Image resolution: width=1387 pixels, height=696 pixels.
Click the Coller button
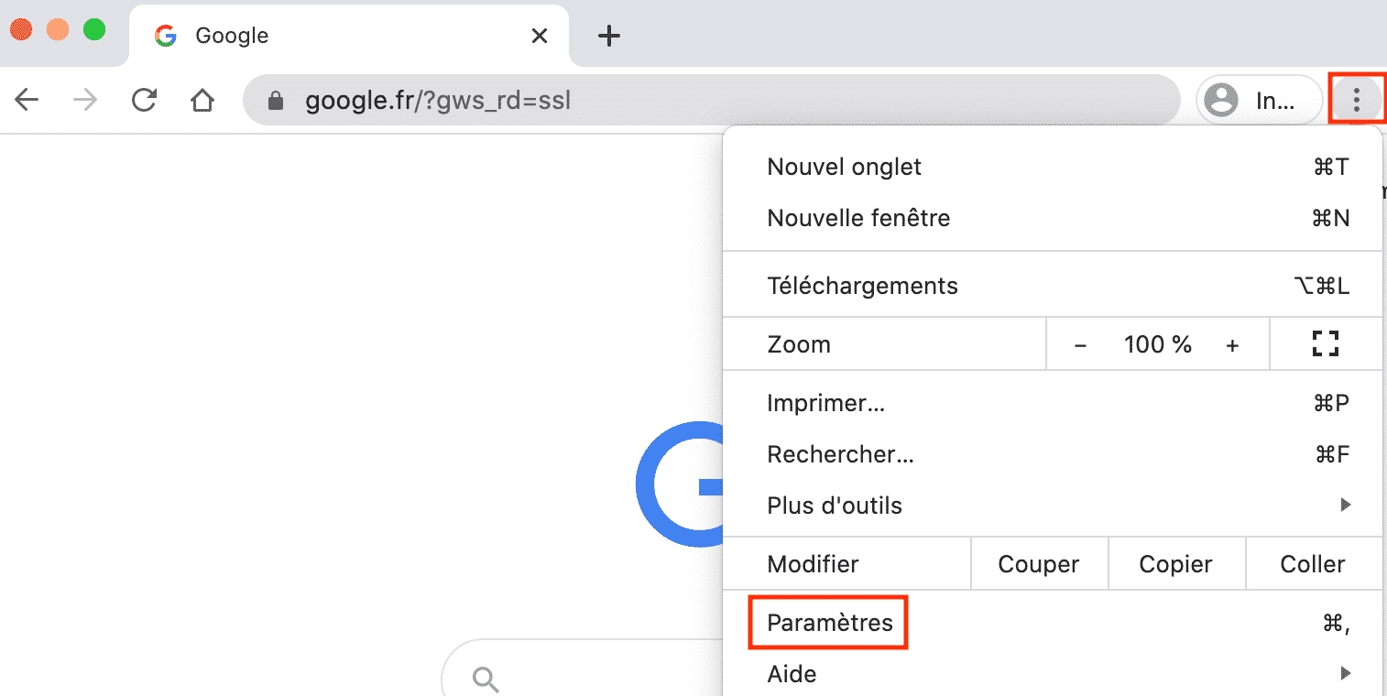1312,563
